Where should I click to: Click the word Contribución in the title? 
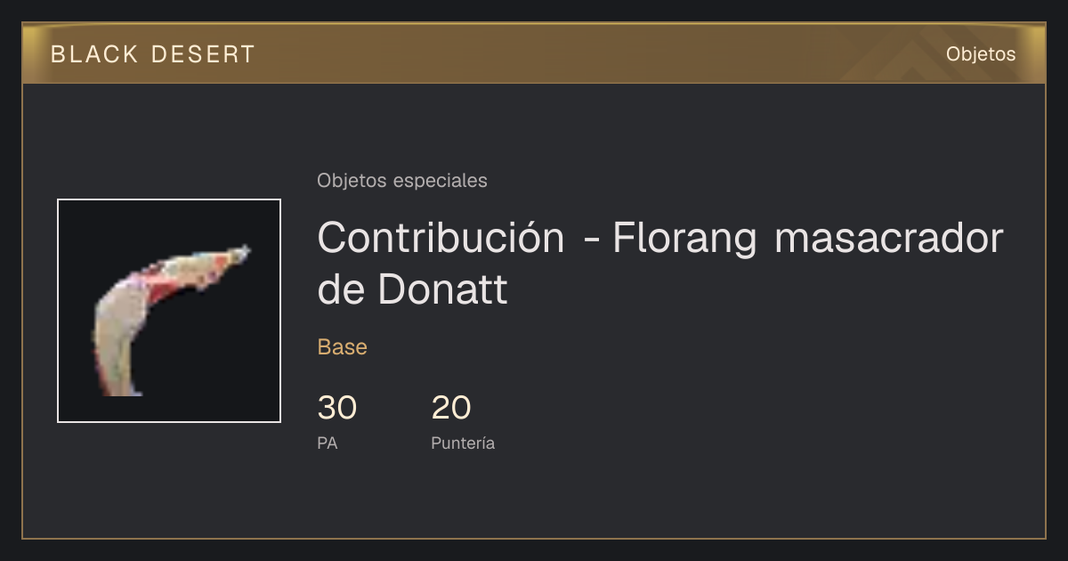pyautogui.click(x=441, y=238)
